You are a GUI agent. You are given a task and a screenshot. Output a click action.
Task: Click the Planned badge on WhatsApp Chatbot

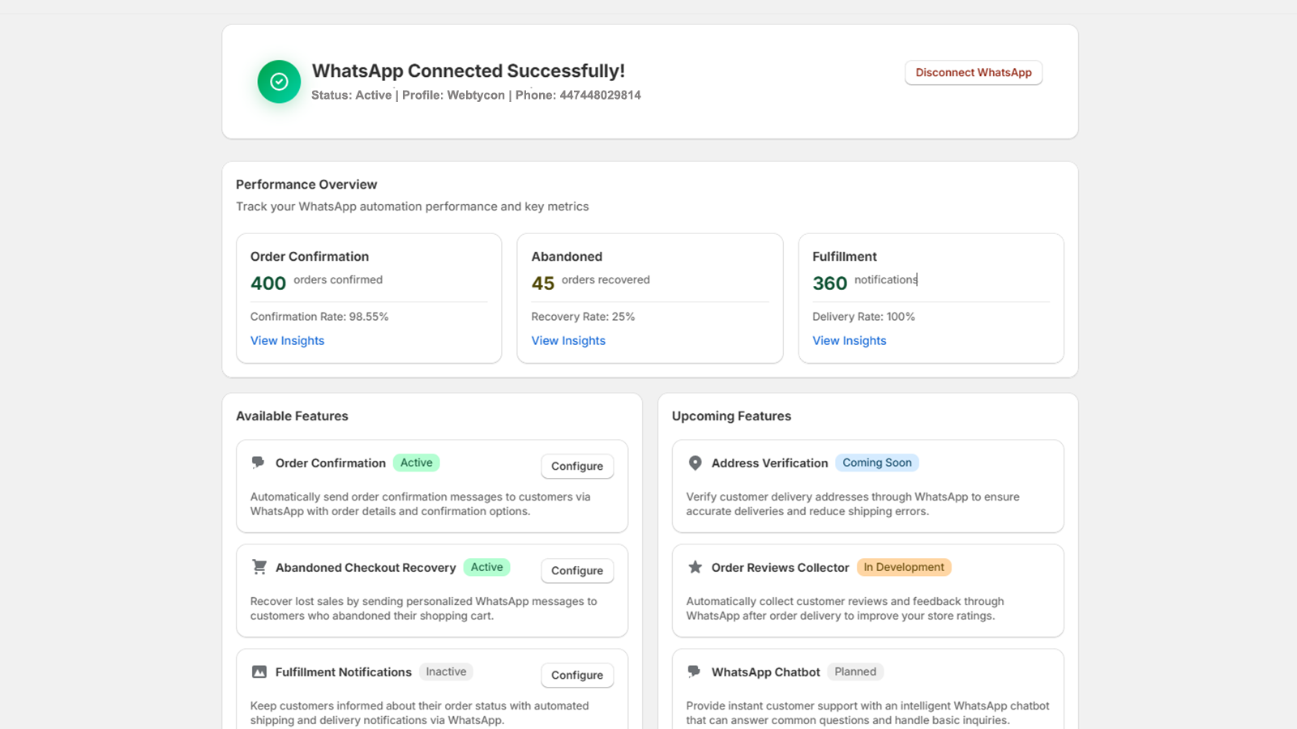coord(855,671)
